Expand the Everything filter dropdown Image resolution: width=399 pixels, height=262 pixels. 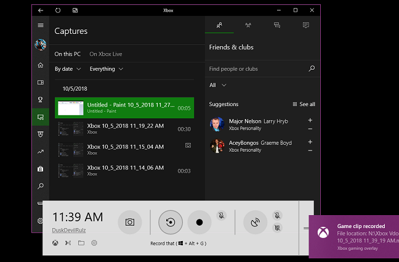107,69
